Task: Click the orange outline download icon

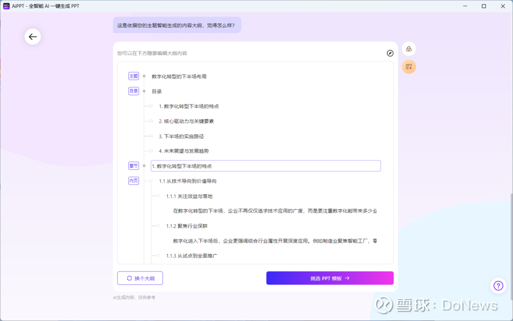Action: [409, 67]
